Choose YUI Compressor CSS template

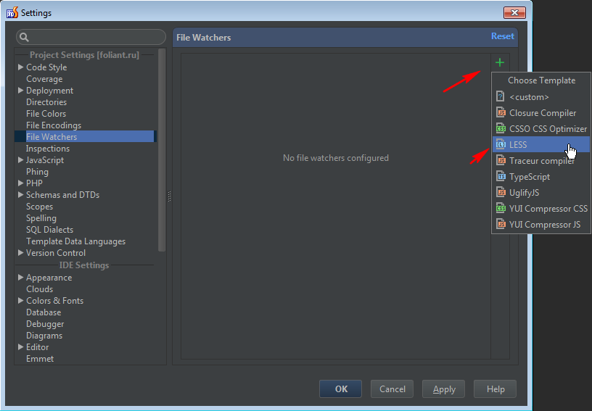541,209
